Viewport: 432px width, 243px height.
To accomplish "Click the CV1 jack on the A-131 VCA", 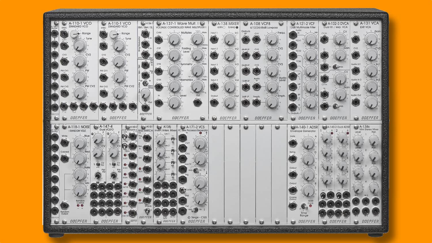I will click(356, 39).
